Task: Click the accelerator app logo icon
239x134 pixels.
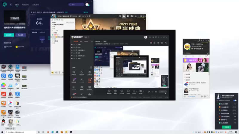Action: pos(5,4)
